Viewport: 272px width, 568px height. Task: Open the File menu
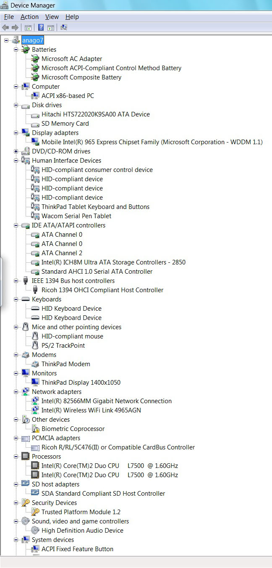click(9, 17)
